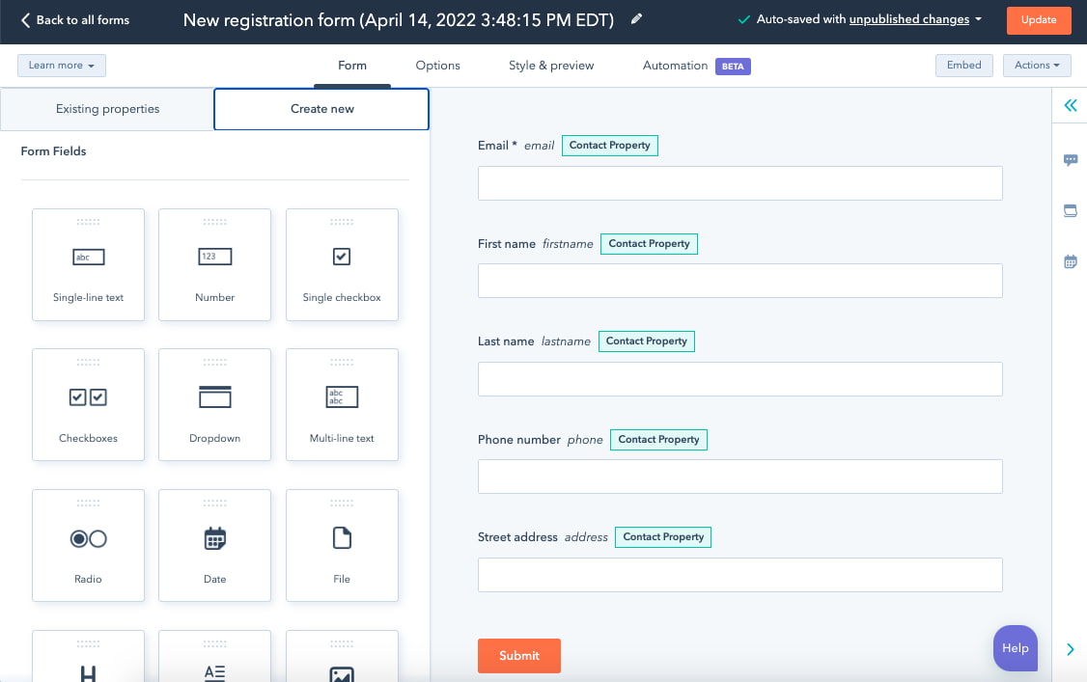Screen dimensions: 1087x682
Task: Open the Style & preview tab
Action: [551, 65]
